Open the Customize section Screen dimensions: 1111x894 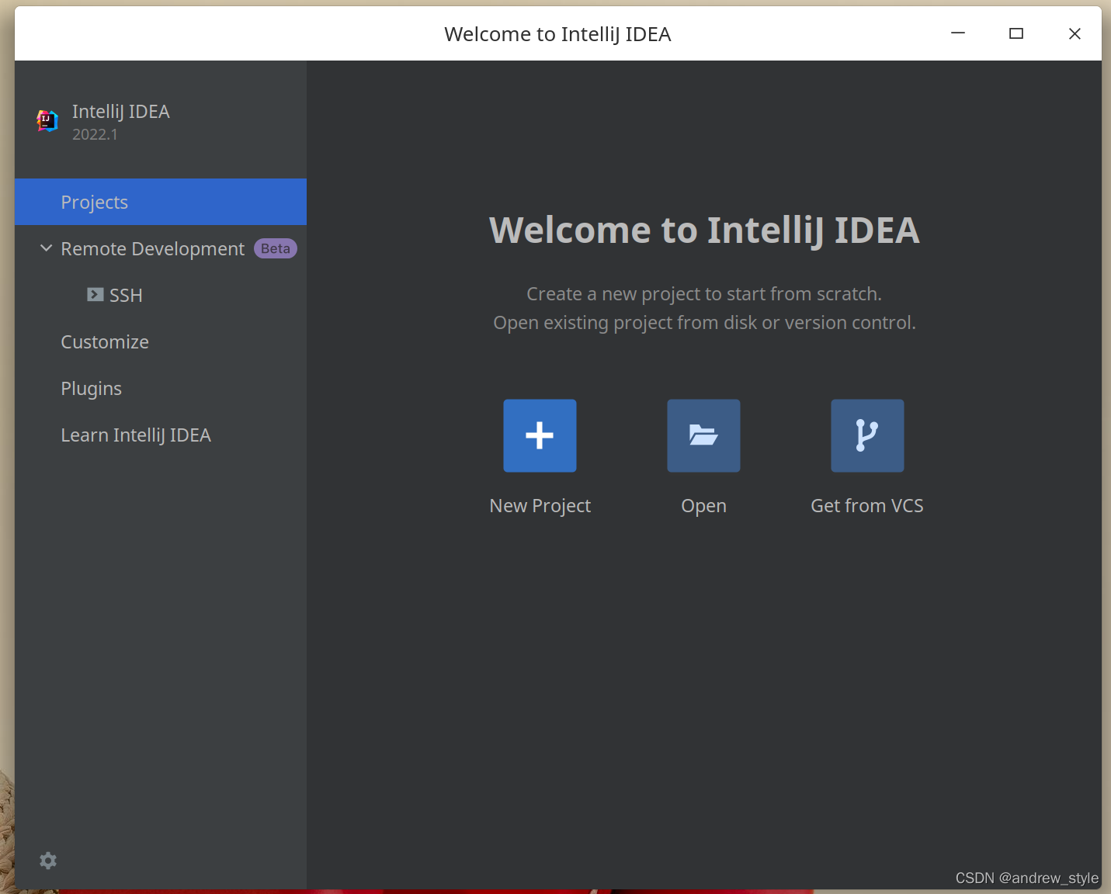pyautogui.click(x=161, y=341)
